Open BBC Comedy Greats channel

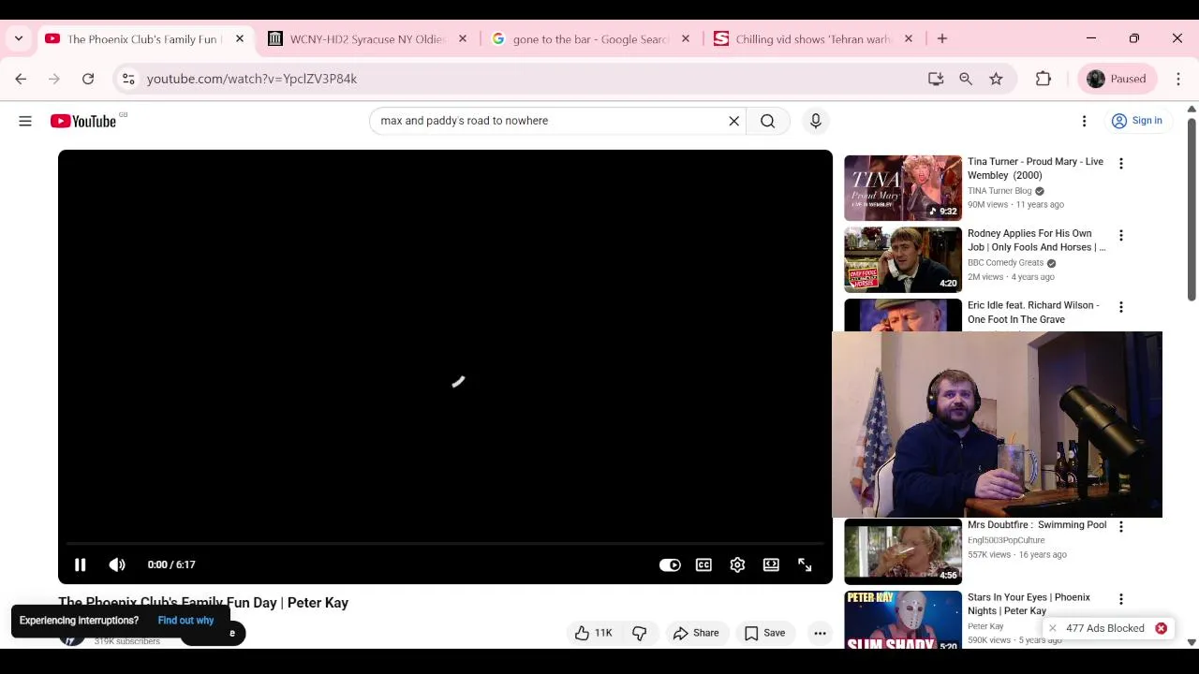coord(1005,263)
